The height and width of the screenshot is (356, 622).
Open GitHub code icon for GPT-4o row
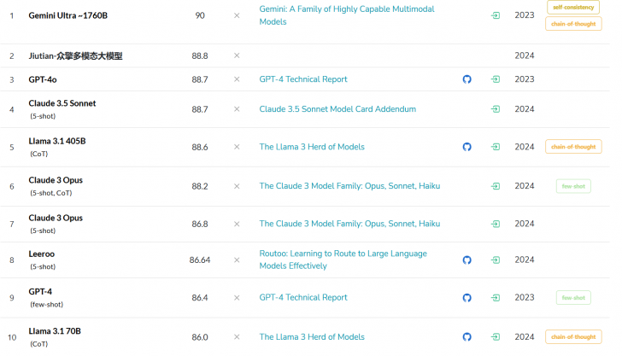tap(466, 79)
